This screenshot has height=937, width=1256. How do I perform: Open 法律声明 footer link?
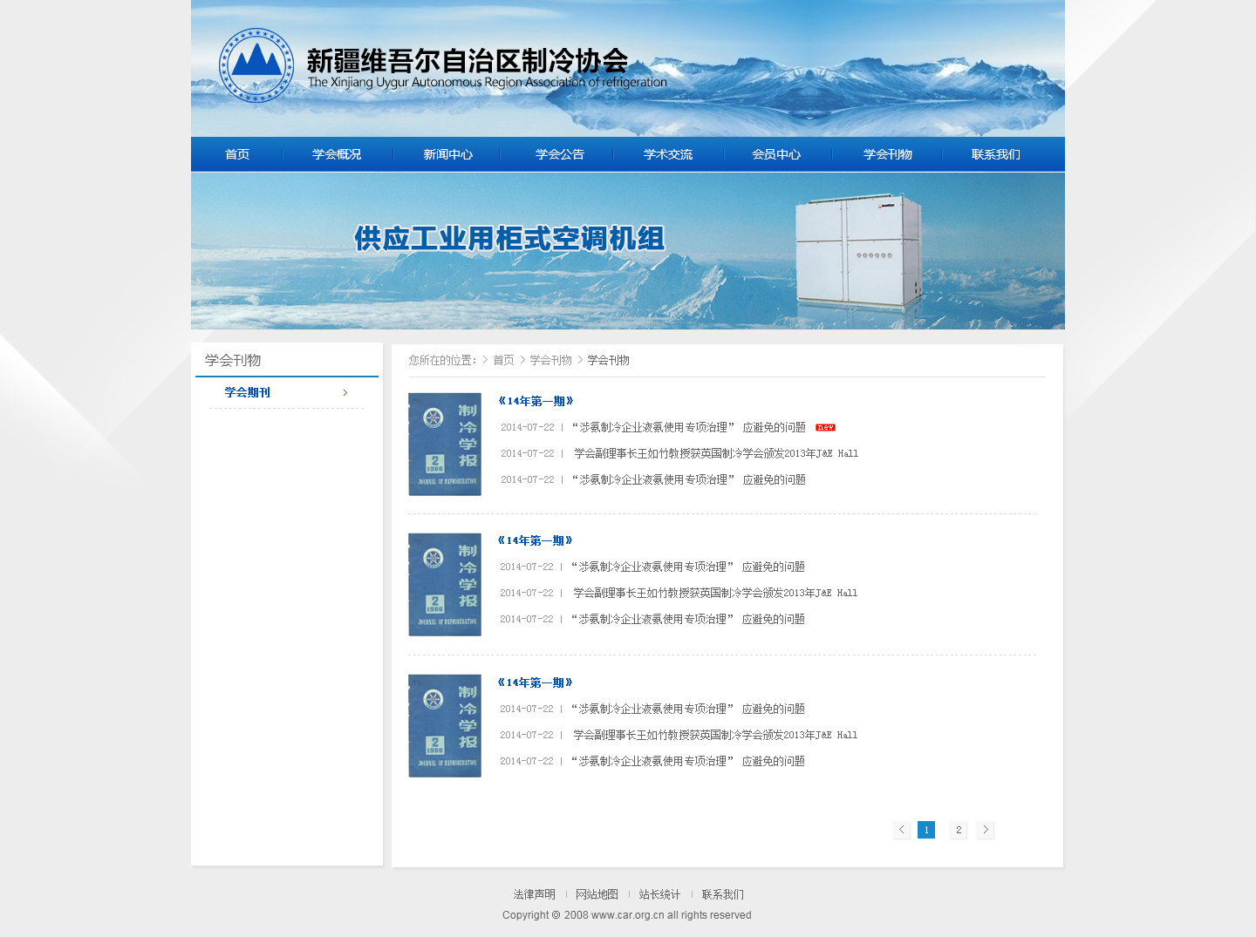(x=534, y=894)
